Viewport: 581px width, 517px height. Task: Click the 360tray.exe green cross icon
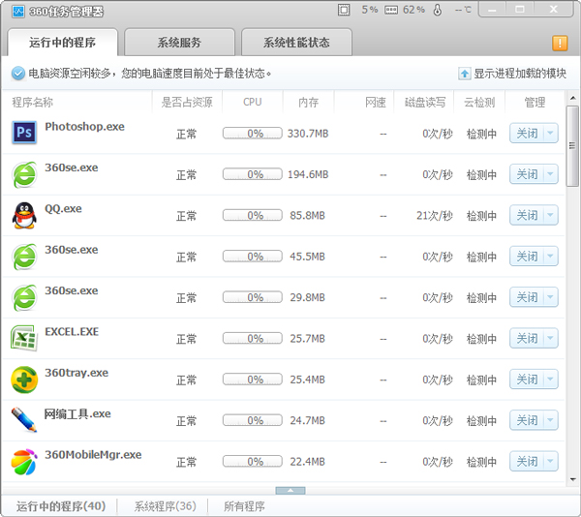click(24, 380)
